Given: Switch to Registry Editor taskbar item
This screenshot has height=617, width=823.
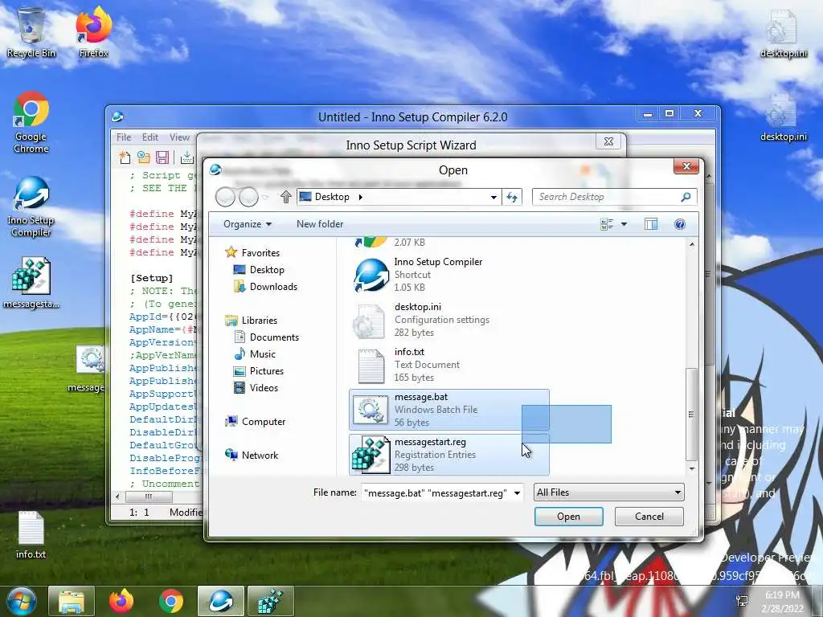Looking at the screenshot, I should [x=270, y=601].
